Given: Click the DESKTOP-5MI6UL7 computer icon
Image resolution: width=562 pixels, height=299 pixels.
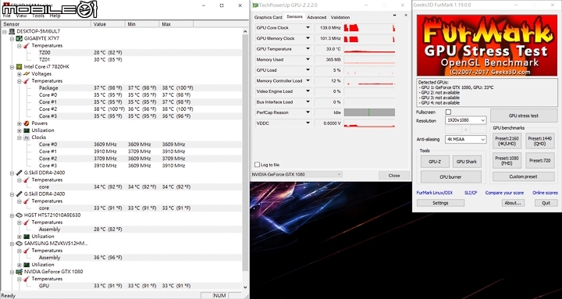Looking at the screenshot, I should click(12, 31).
